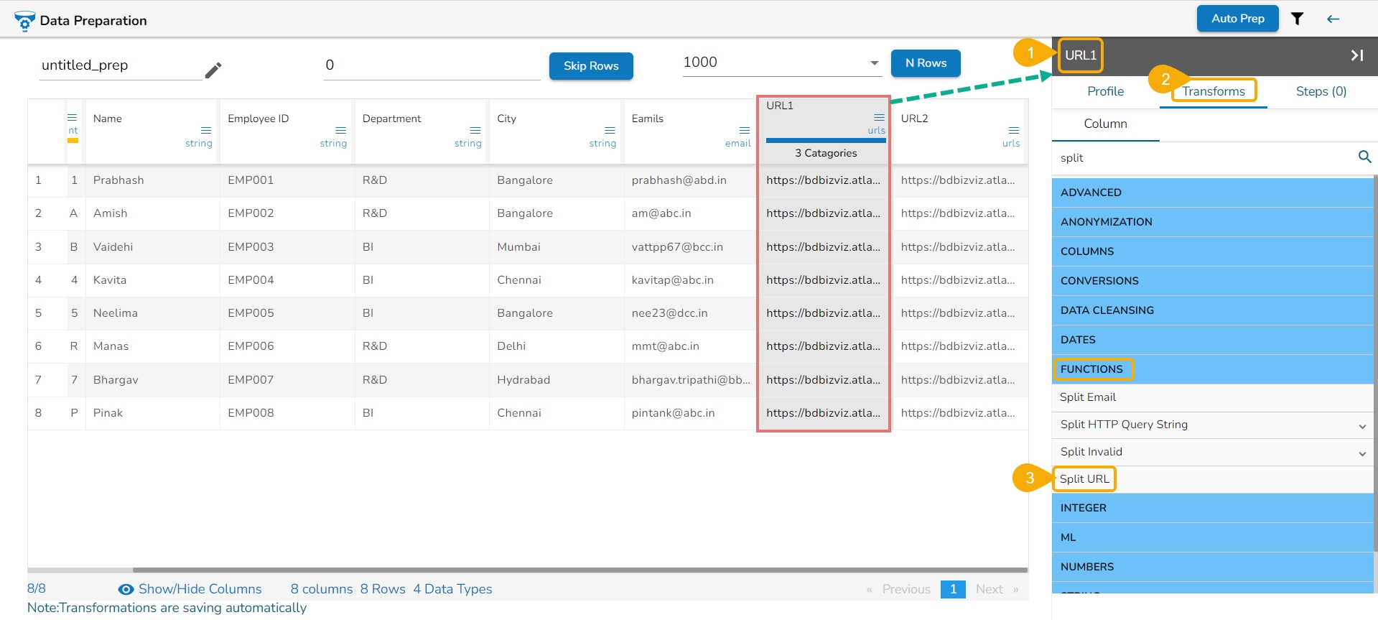Screen dimensions: 1378x620
Task: Open the URL2 column menu icon
Action: point(1013,130)
